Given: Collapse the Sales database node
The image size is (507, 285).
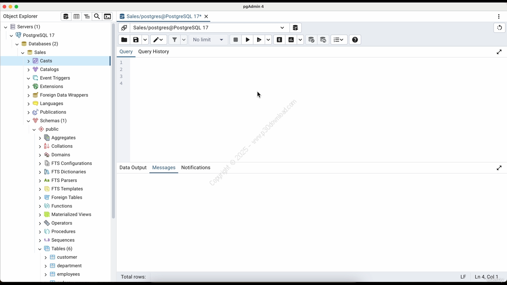Looking at the screenshot, I should click(23, 53).
